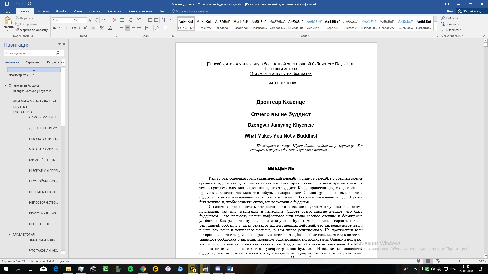
Task: Toggle the paragraph marks pilcrow icon
Action: click(171, 20)
